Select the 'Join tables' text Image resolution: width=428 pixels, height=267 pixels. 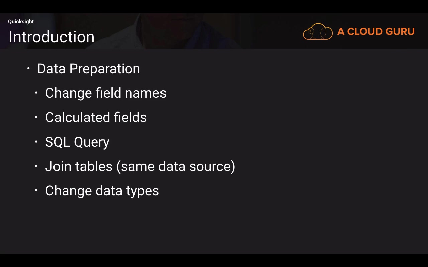79,167
